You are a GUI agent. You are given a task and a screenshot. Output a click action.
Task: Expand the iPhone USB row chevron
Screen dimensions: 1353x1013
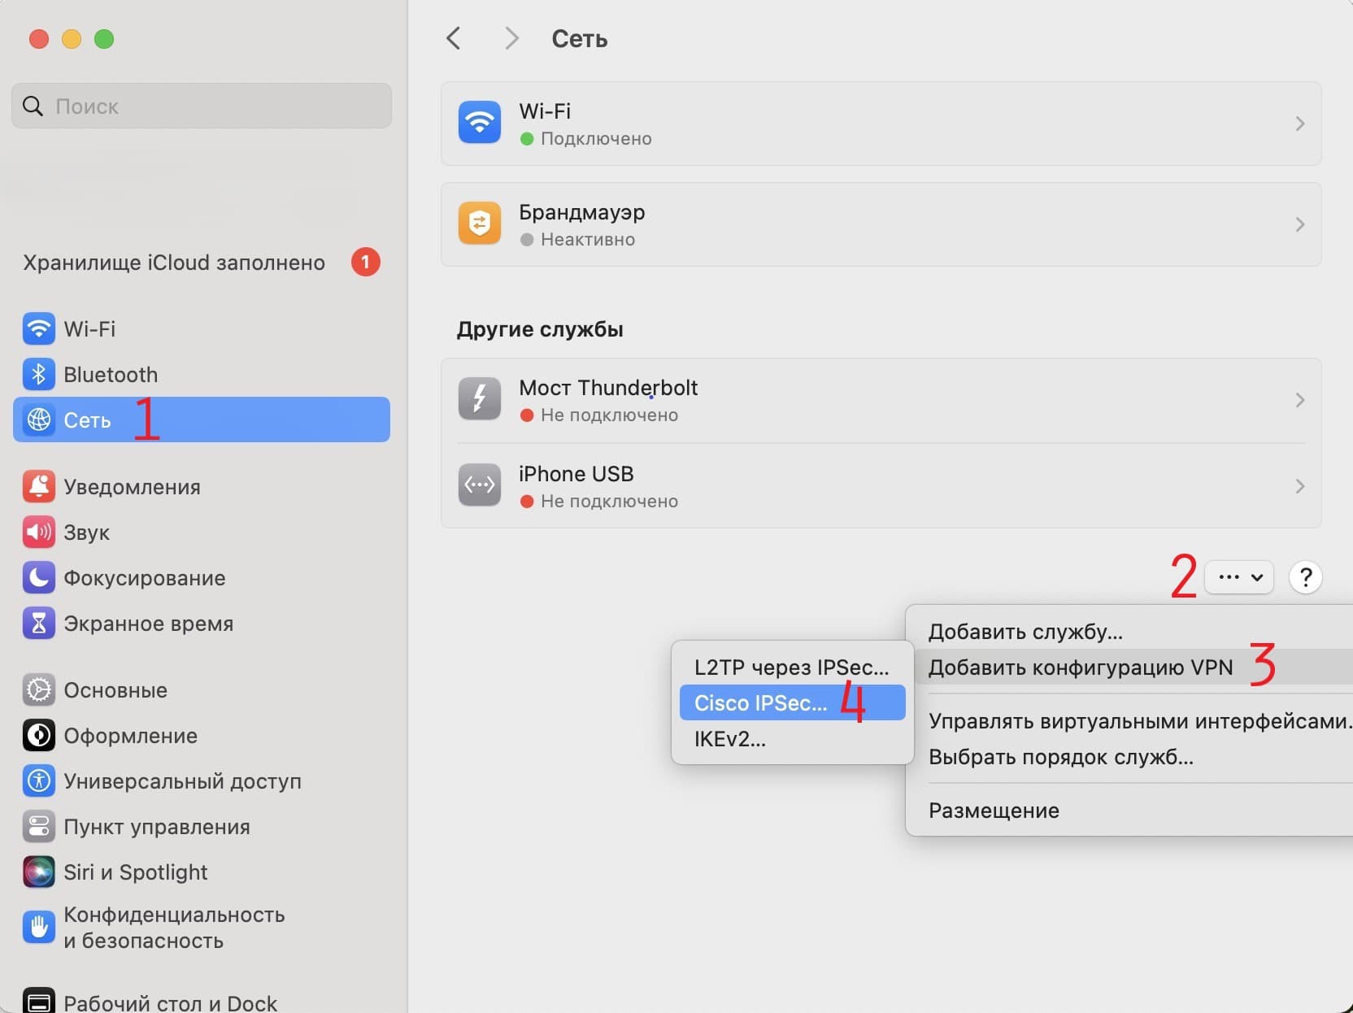pyautogui.click(x=1299, y=486)
